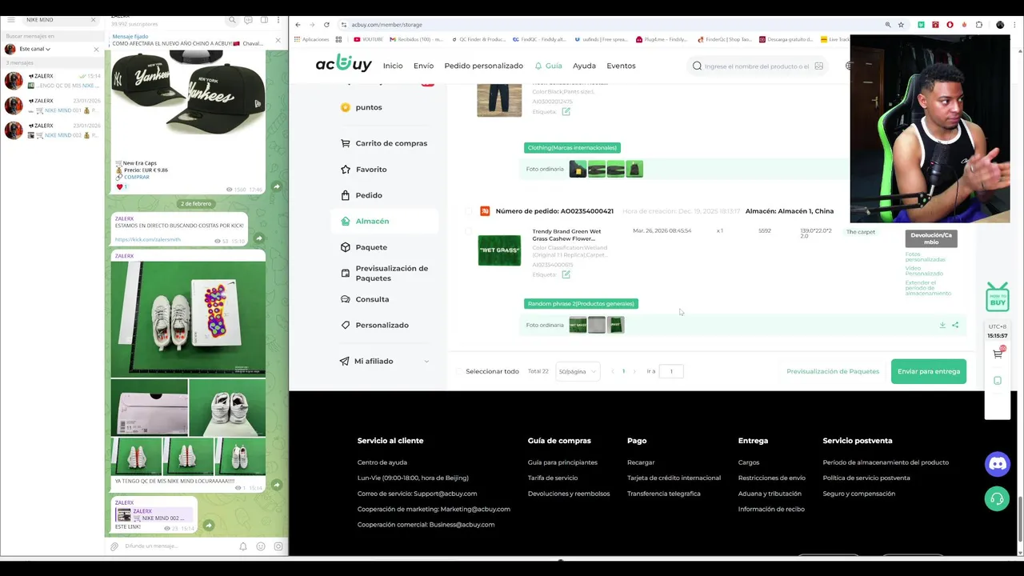Click the Telegram attachment paperclip icon

pos(114,546)
